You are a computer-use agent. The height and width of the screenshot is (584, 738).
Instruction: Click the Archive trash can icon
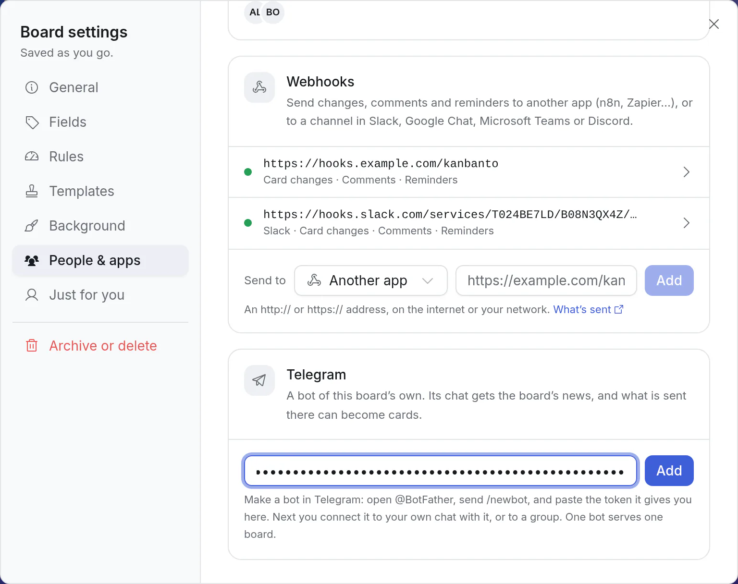click(32, 346)
